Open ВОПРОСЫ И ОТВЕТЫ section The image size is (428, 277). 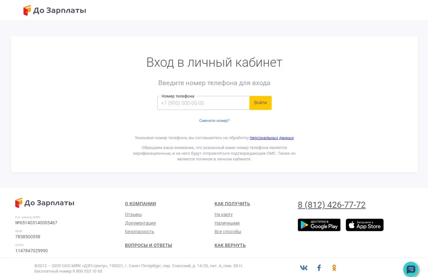click(148, 245)
